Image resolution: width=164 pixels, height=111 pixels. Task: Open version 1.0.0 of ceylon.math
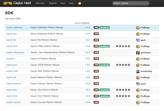point(87,71)
